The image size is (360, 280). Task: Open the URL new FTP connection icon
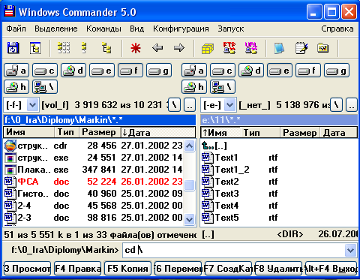pos(251,48)
